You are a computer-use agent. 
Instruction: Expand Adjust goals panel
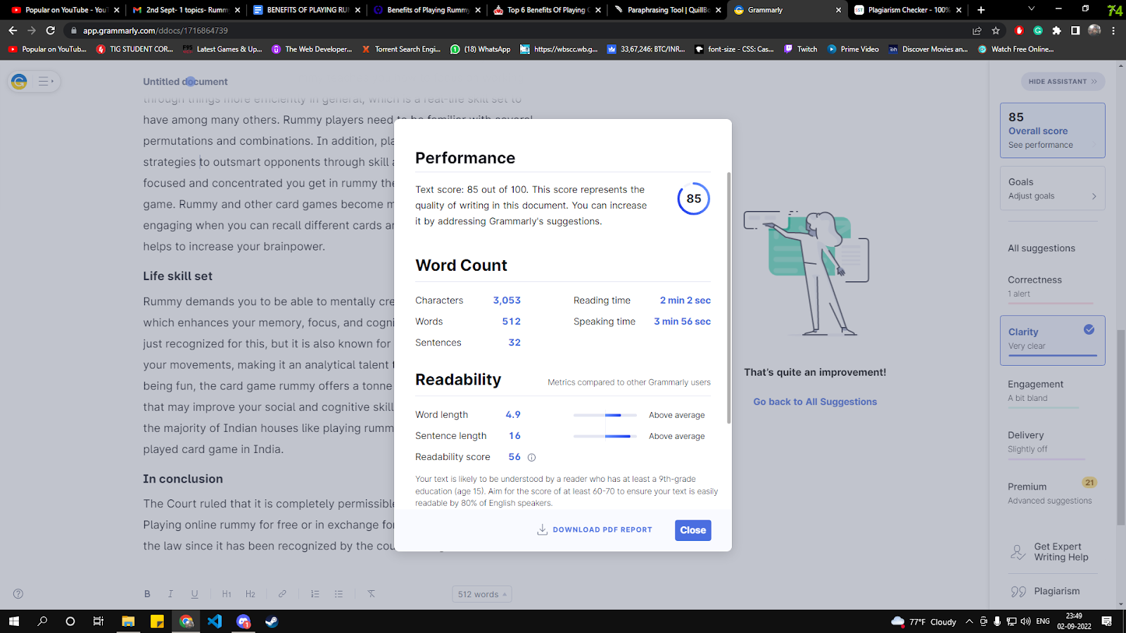[x=1052, y=188]
